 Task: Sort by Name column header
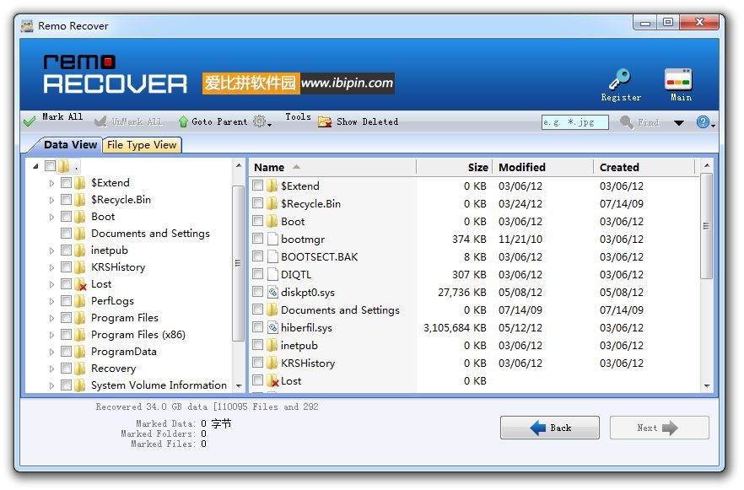pos(332,168)
